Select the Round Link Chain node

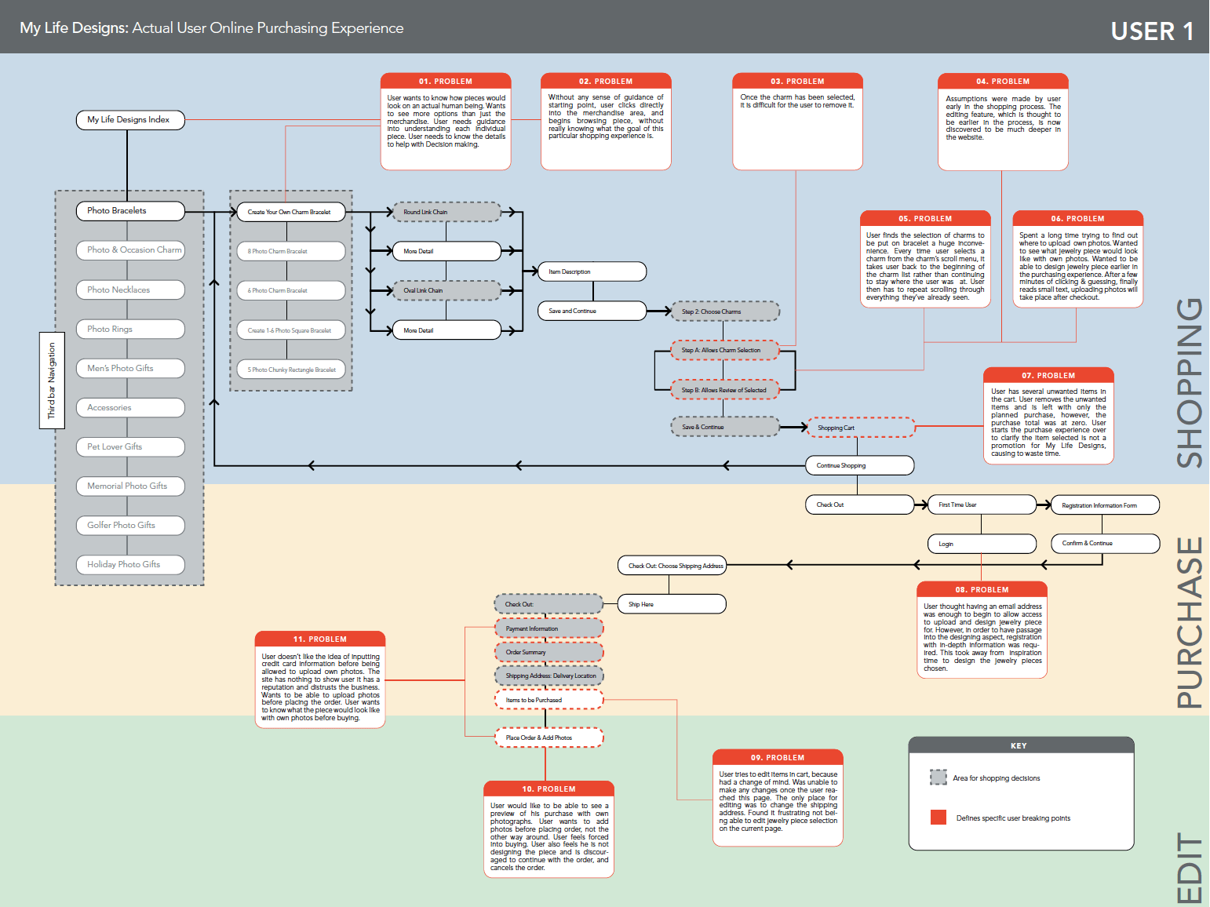(x=446, y=212)
